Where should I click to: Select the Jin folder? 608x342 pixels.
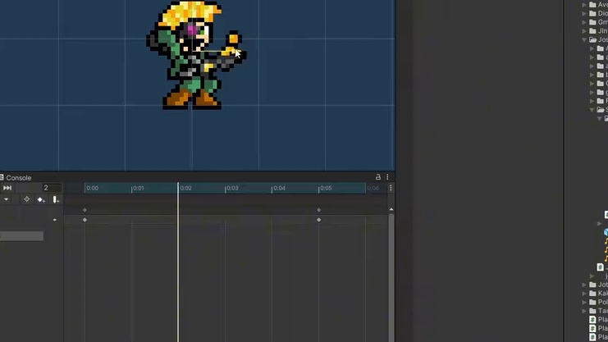point(598,31)
